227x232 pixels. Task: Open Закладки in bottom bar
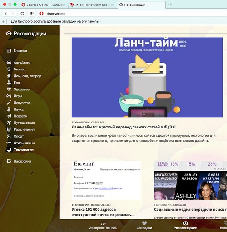click(x=144, y=225)
